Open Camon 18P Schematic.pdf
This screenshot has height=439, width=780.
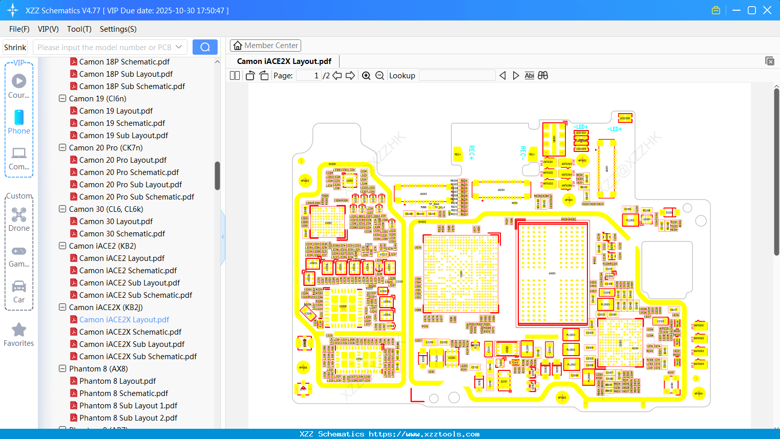click(x=124, y=62)
